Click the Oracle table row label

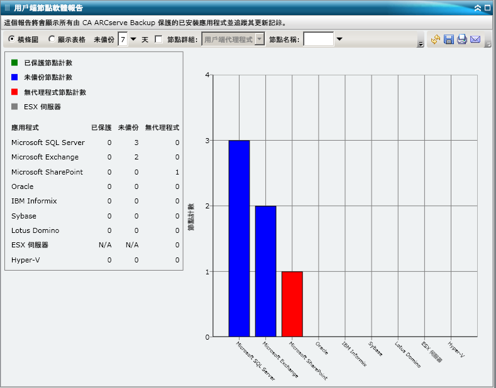click(23, 186)
